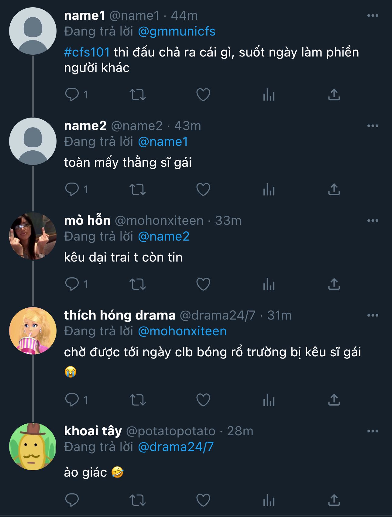The image size is (392, 517).
Task: View analytics of name2's tweet
Action: [269, 189]
